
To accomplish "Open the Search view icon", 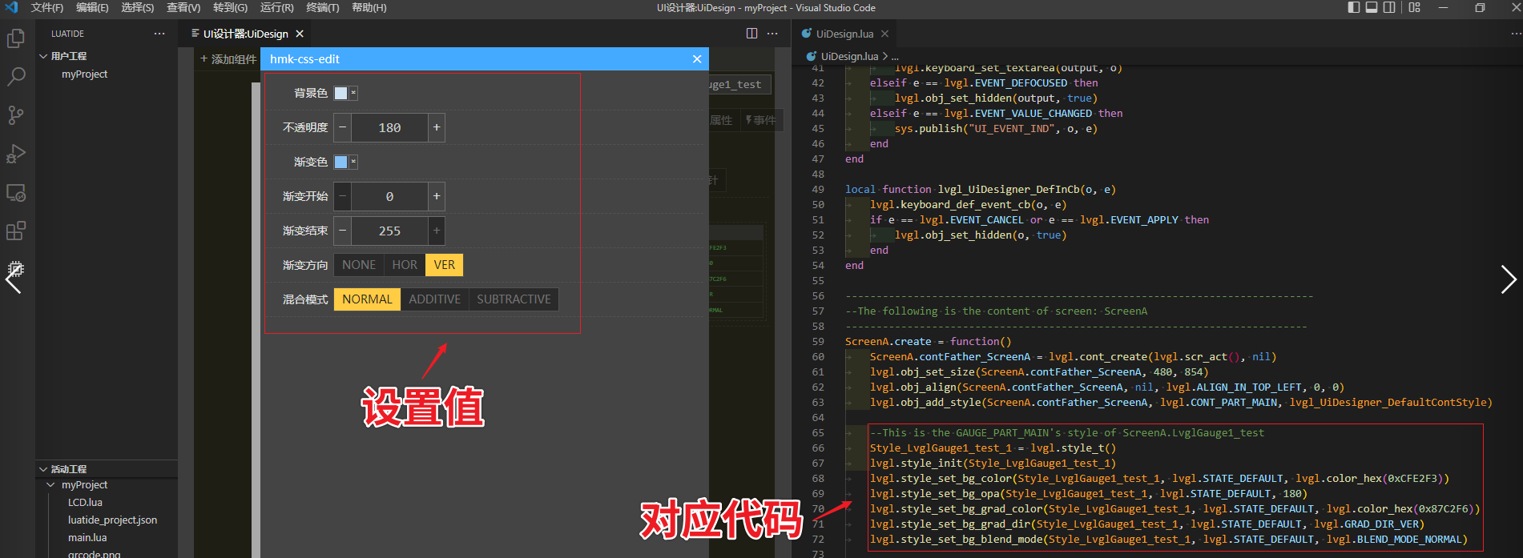I will click(16, 77).
